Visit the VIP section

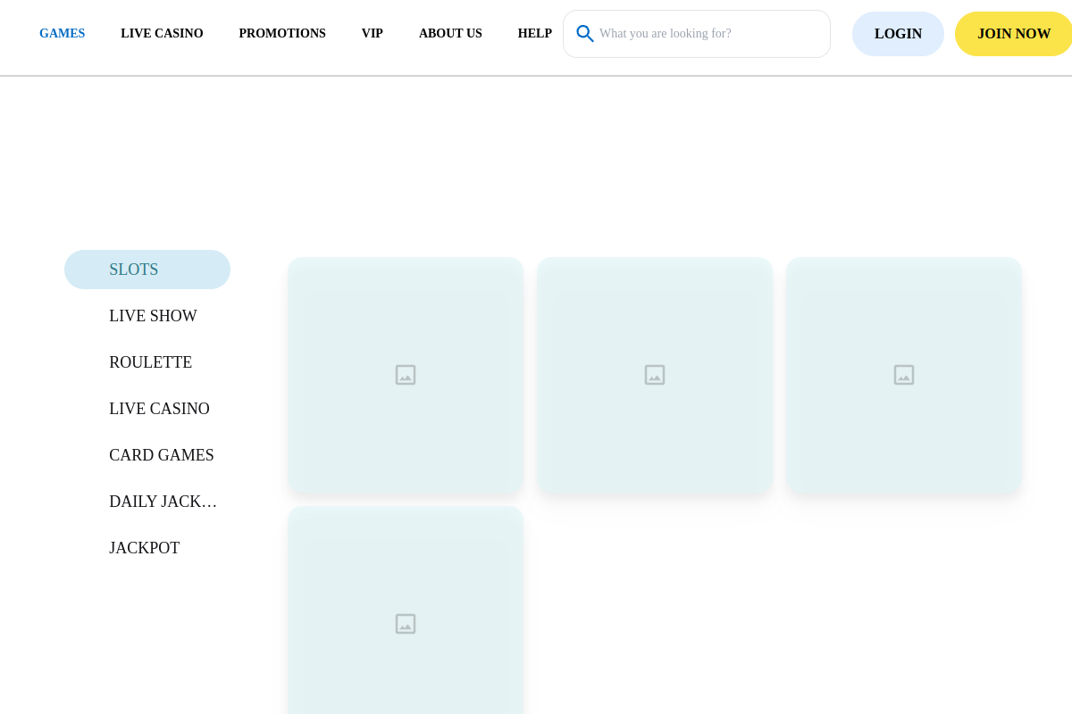pos(373,34)
